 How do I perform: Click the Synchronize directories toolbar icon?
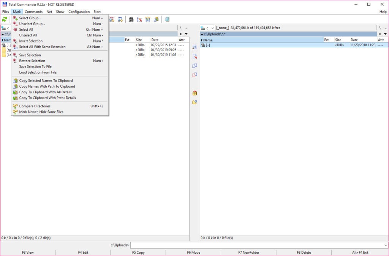pos(148,19)
